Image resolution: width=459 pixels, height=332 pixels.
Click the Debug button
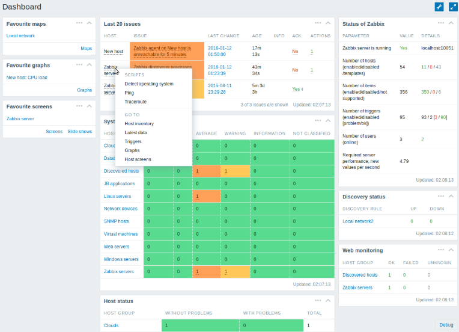tap(446, 325)
